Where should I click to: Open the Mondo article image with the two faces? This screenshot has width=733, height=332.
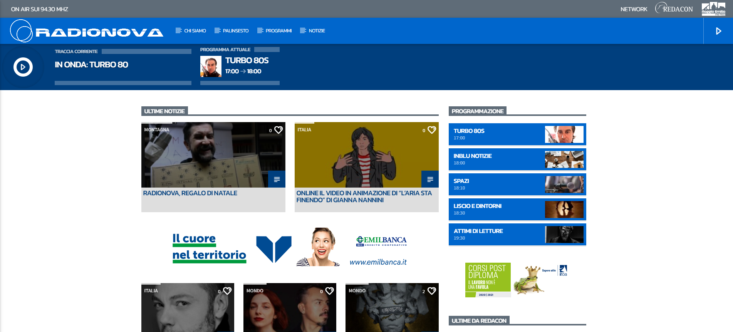click(x=290, y=307)
